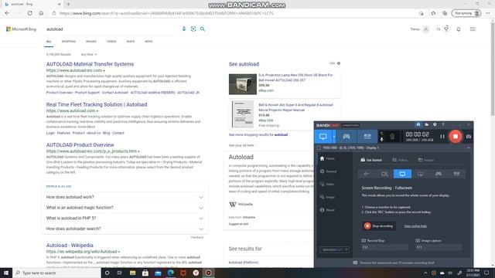Viewport: 495px width, 278px height.
Task: Choose device recording mode in selector row
Action: 456,174
